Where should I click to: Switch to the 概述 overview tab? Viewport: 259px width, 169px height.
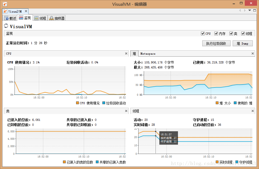click(x=10, y=18)
